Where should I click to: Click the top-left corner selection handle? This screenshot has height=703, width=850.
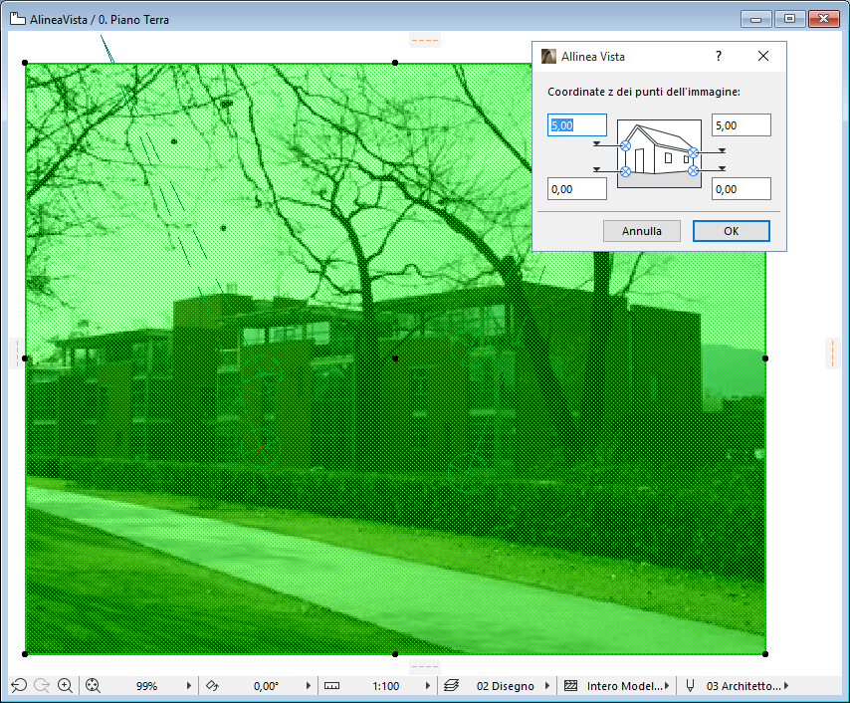[x=25, y=63]
